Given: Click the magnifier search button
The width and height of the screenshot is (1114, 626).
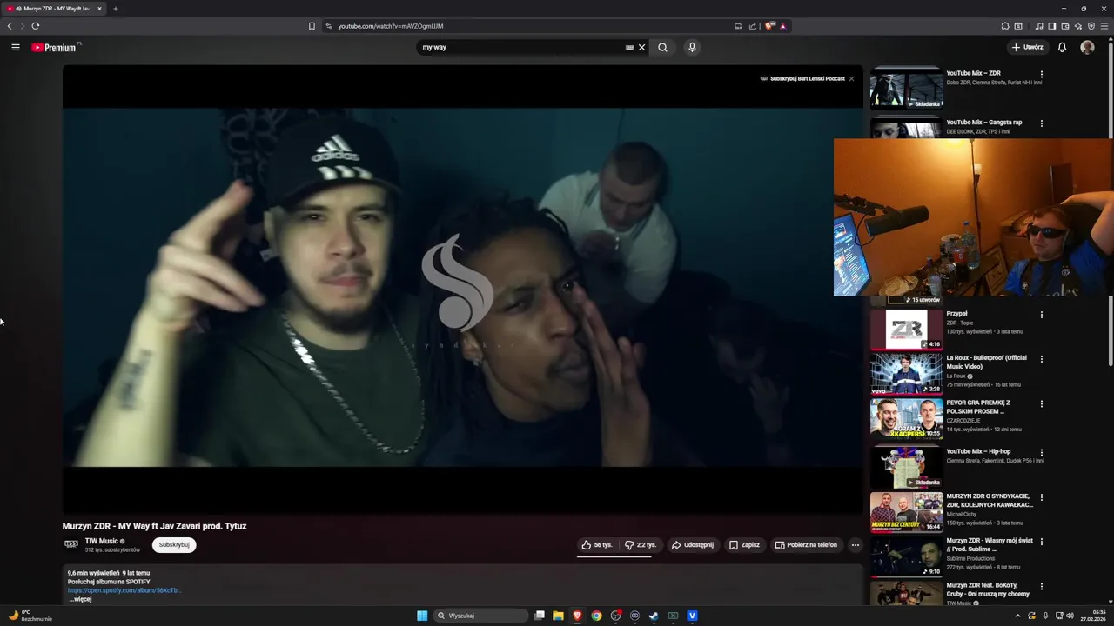Looking at the screenshot, I should tap(662, 48).
